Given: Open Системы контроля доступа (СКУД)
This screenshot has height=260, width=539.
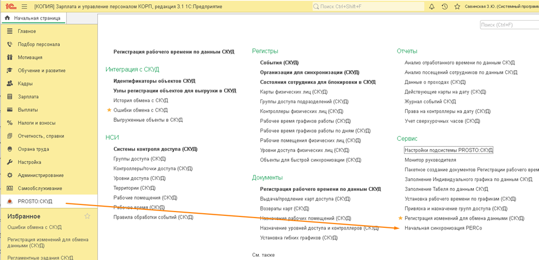Looking at the screenshot, I should [x=156, y=149].
